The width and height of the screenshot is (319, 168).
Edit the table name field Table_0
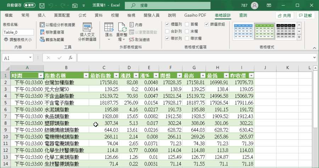(x=18, y=32)
